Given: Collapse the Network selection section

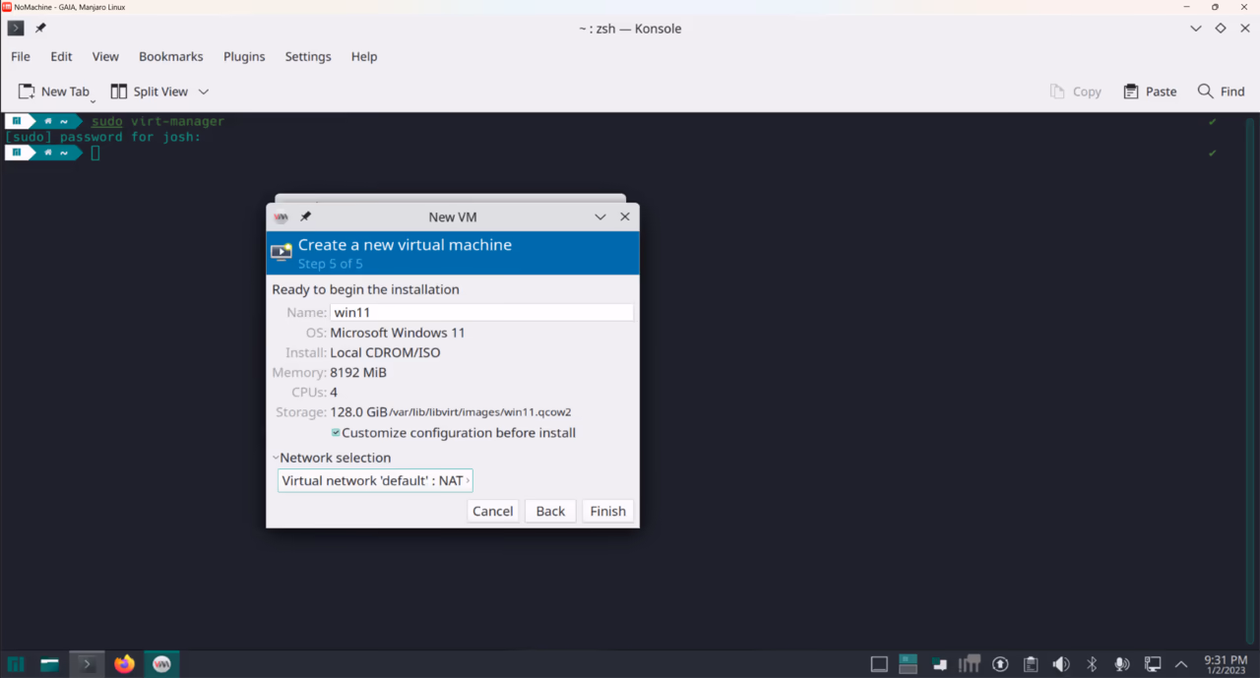Looking at the screenshot, I should point(276,457).
